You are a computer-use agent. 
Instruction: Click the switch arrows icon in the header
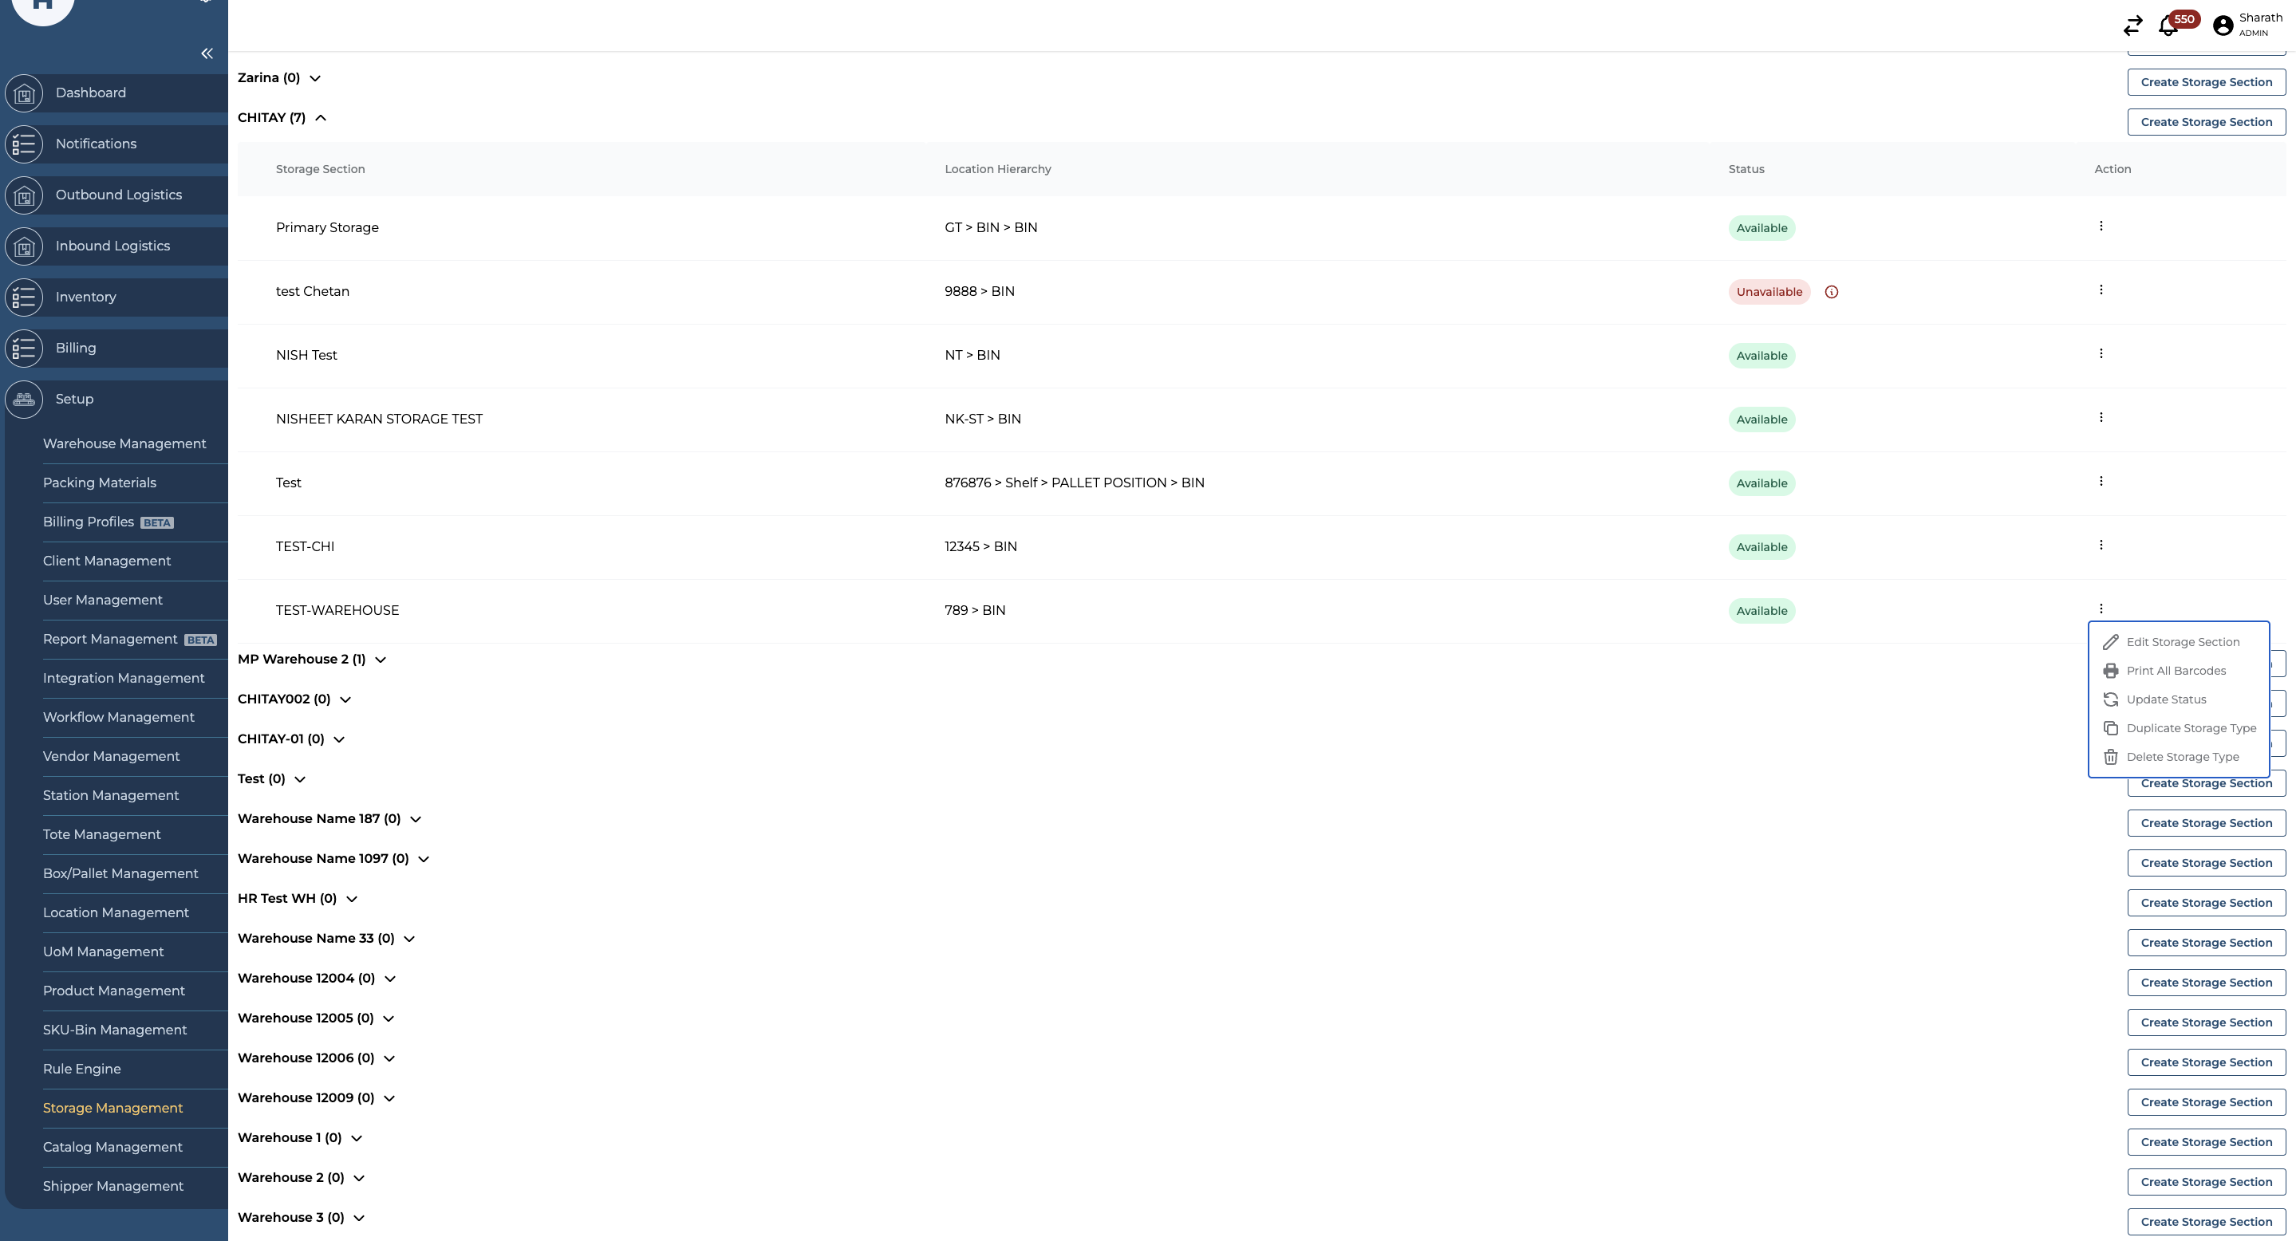[x=2132, y=26]
